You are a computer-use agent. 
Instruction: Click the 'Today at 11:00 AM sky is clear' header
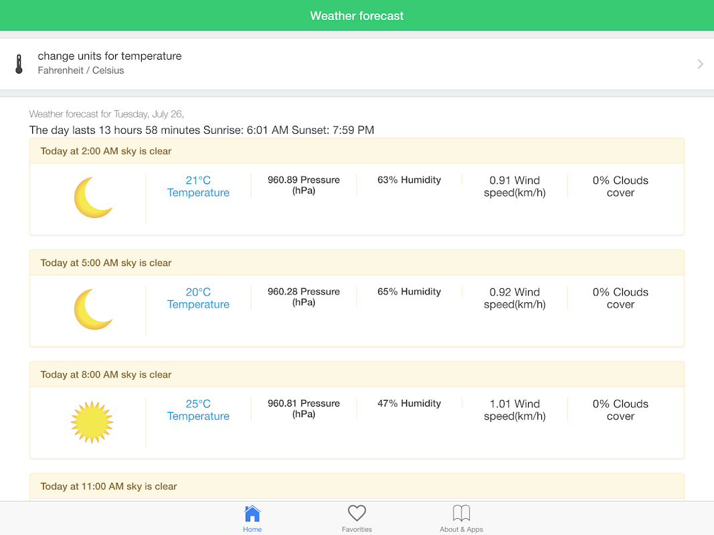tap(357, 486)
